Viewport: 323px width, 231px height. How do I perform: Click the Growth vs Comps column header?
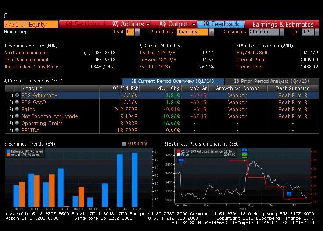(237, 88)
